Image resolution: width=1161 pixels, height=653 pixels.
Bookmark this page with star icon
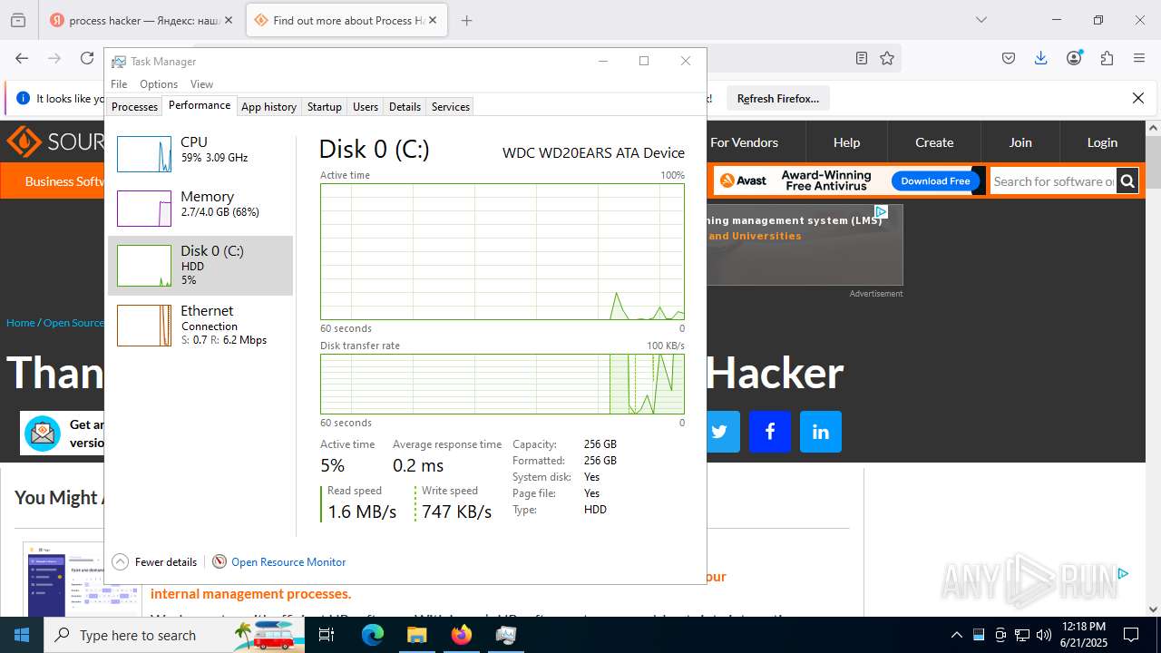point(887,58)
